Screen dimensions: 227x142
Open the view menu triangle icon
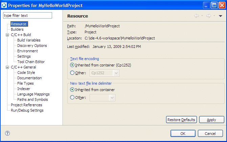tap(220, 16)
